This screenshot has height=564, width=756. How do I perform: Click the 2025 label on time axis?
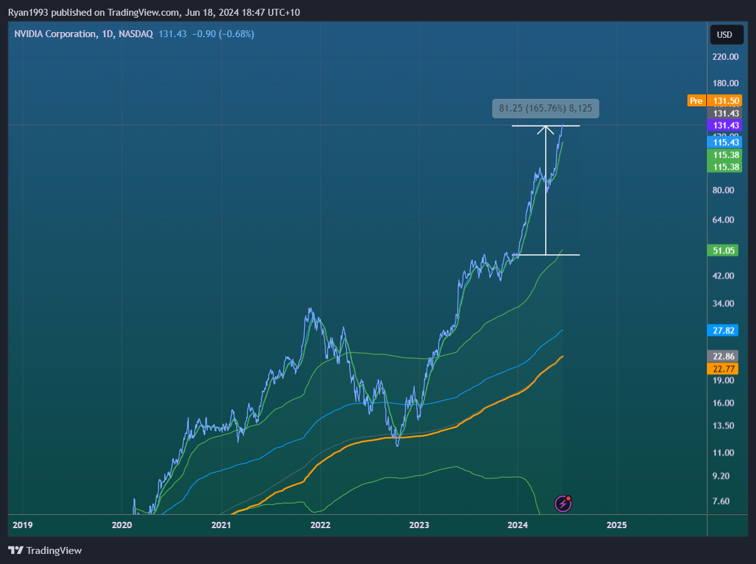617,525
